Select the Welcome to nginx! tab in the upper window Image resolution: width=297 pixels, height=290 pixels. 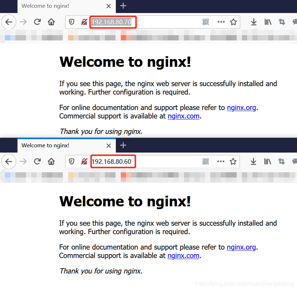pos(67,6)
